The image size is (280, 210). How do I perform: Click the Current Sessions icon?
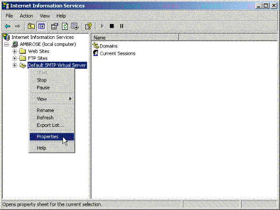[x=95, y=53]
